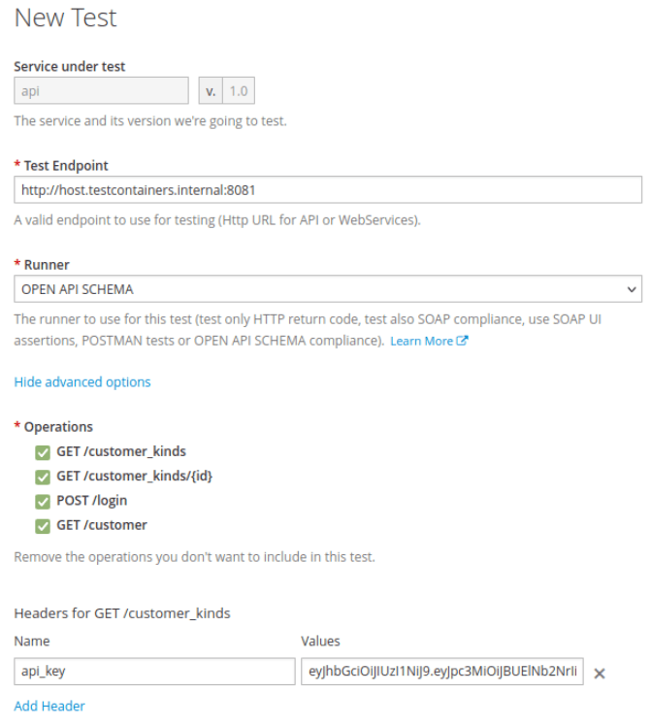Remove the api_key header with X icon

pos(600,674)
